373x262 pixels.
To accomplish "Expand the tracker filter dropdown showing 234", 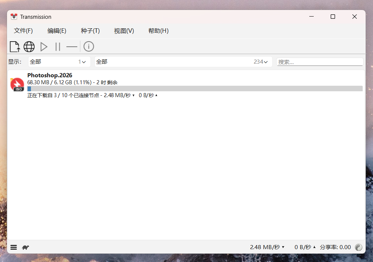I will point(183,62).
